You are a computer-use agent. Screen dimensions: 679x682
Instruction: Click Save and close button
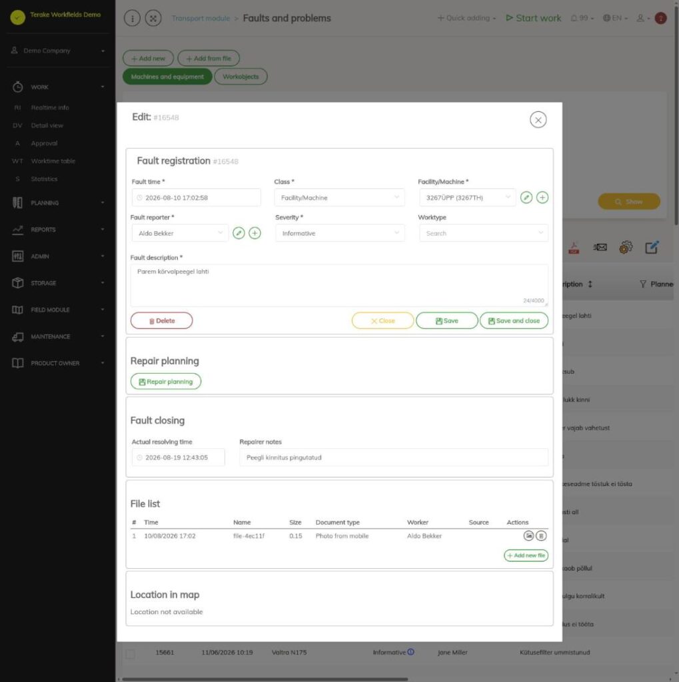[x=514, y=320]
